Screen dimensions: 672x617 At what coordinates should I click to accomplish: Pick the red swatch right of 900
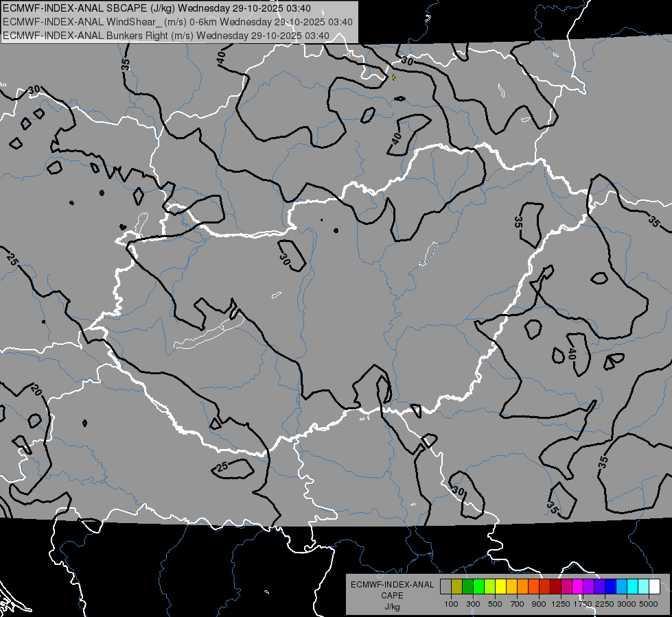pos(545,586)
